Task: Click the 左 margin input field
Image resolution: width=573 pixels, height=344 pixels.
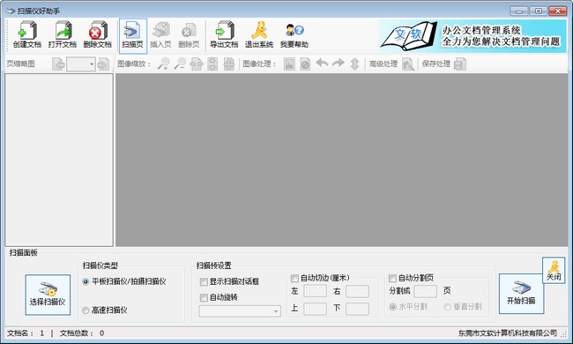Action: tap(315, 291)
